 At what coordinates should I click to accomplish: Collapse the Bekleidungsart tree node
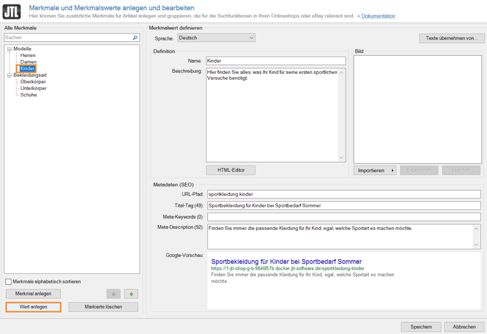pyautogui.click(x=10, y=75)
